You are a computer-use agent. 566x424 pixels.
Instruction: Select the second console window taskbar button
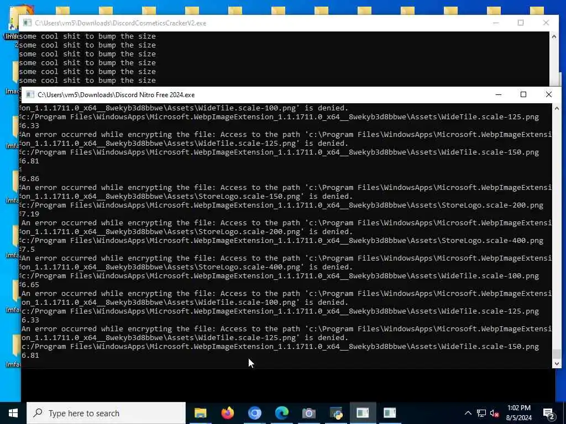click(390, 413)
